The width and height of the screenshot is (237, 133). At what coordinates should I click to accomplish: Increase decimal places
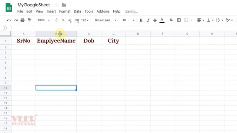[77, 20]
